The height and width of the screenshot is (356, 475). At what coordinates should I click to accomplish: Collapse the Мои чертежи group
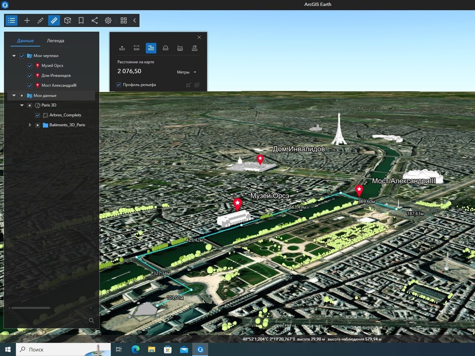pos(14,56)
